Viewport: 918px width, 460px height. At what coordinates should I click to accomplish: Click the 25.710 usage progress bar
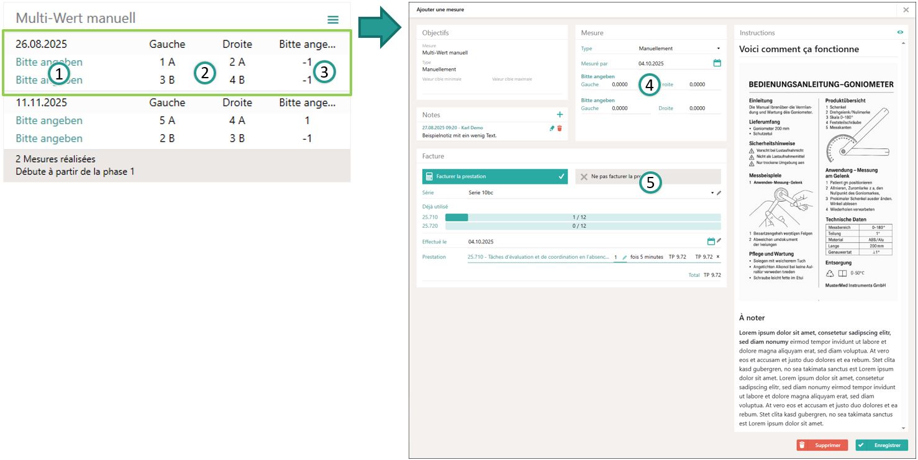(x=583, y=217)
